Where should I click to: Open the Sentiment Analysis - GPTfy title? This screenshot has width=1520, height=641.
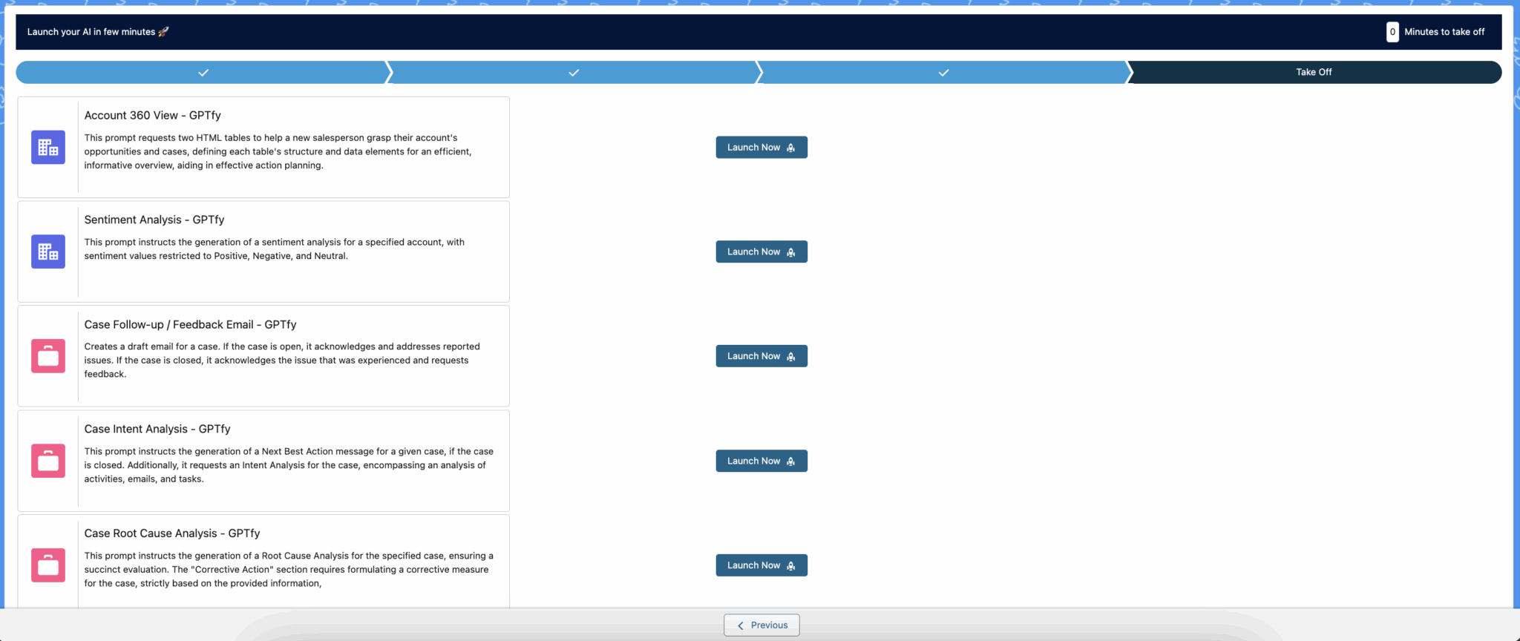154,220
